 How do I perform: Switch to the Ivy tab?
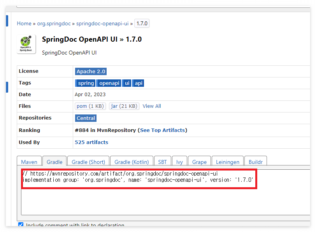point(179,162)
